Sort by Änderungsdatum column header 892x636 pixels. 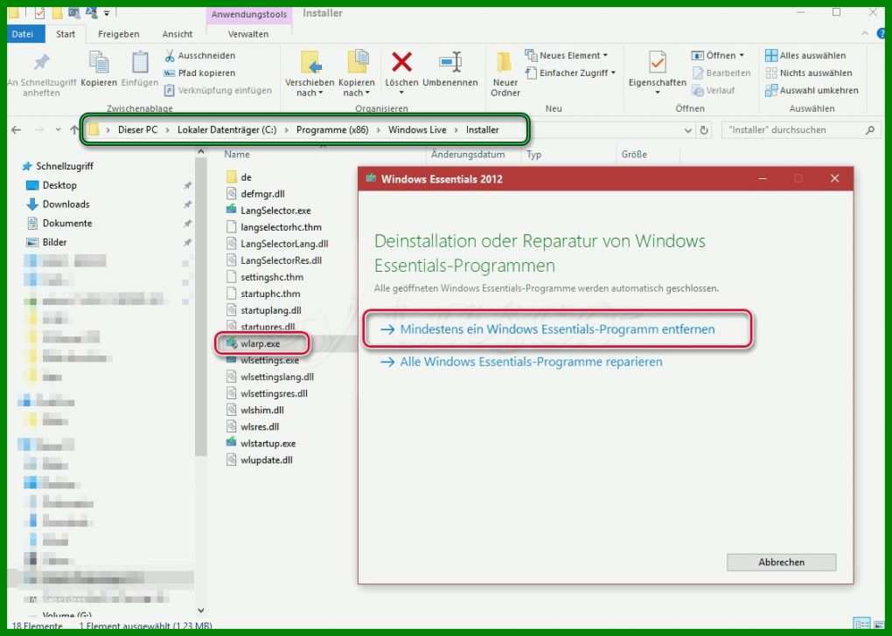tap(468, 155)
